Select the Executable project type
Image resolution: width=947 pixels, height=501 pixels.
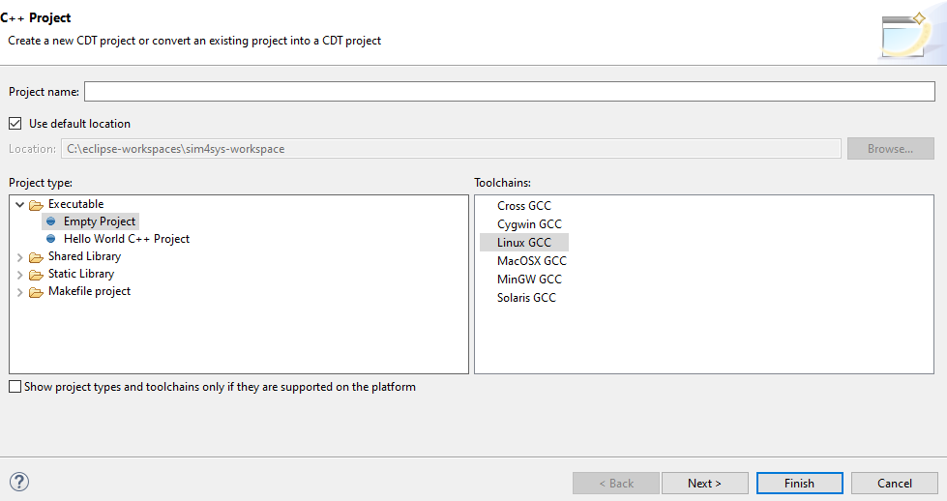pos(76,204)
